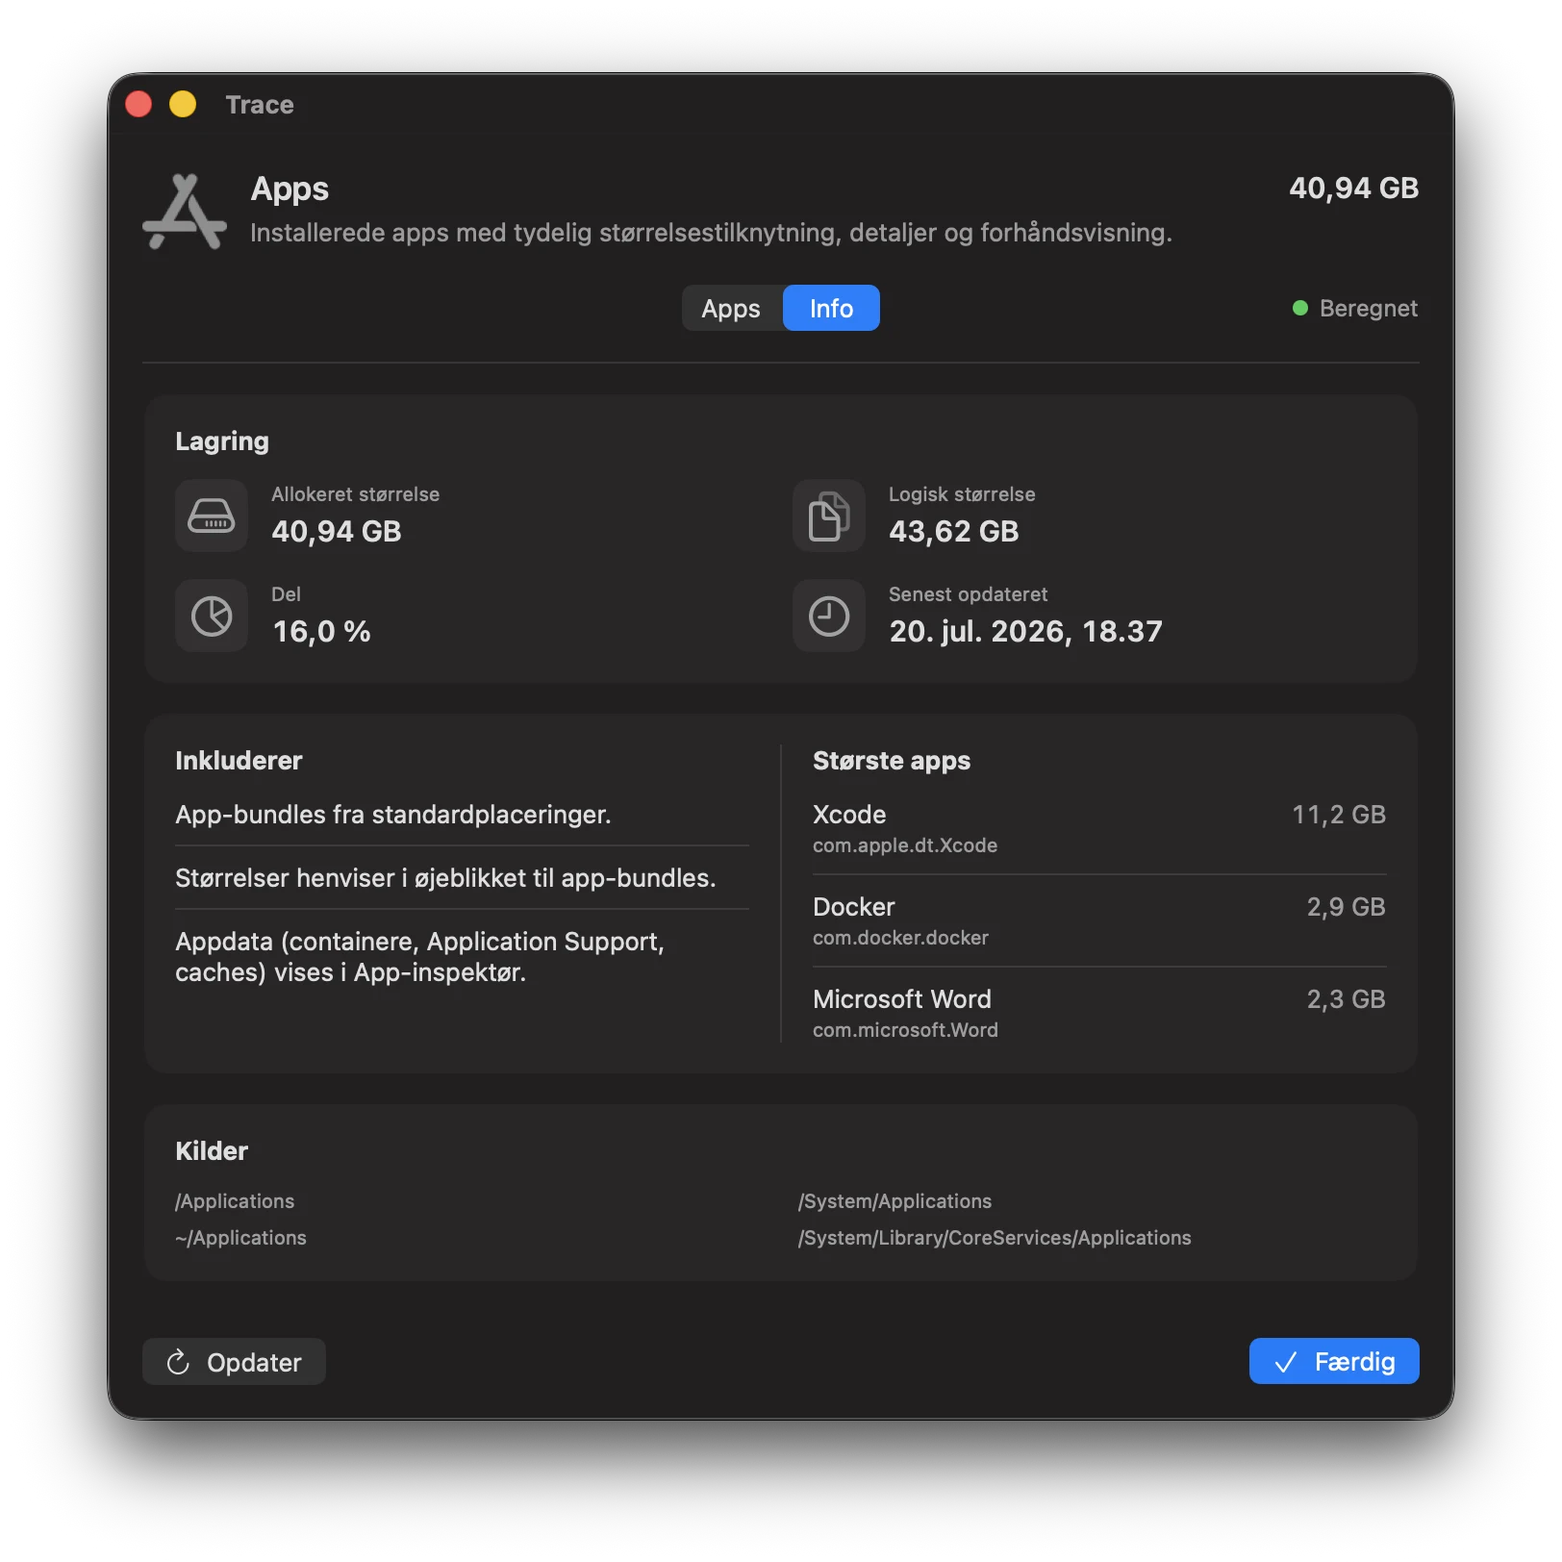
Task: Click the ~/Applications source path
Action: click(x=240, y=1238)
